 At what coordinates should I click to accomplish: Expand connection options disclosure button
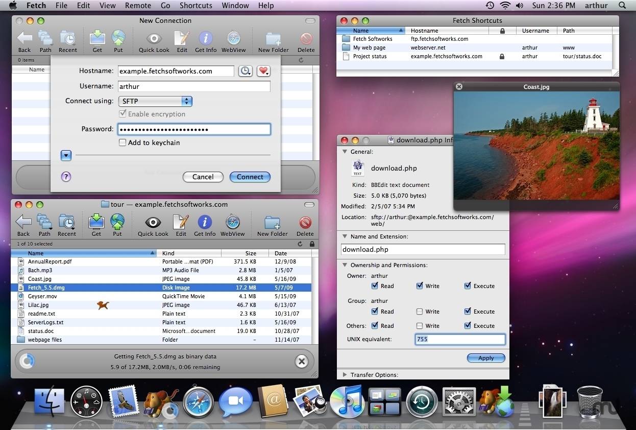66,155
